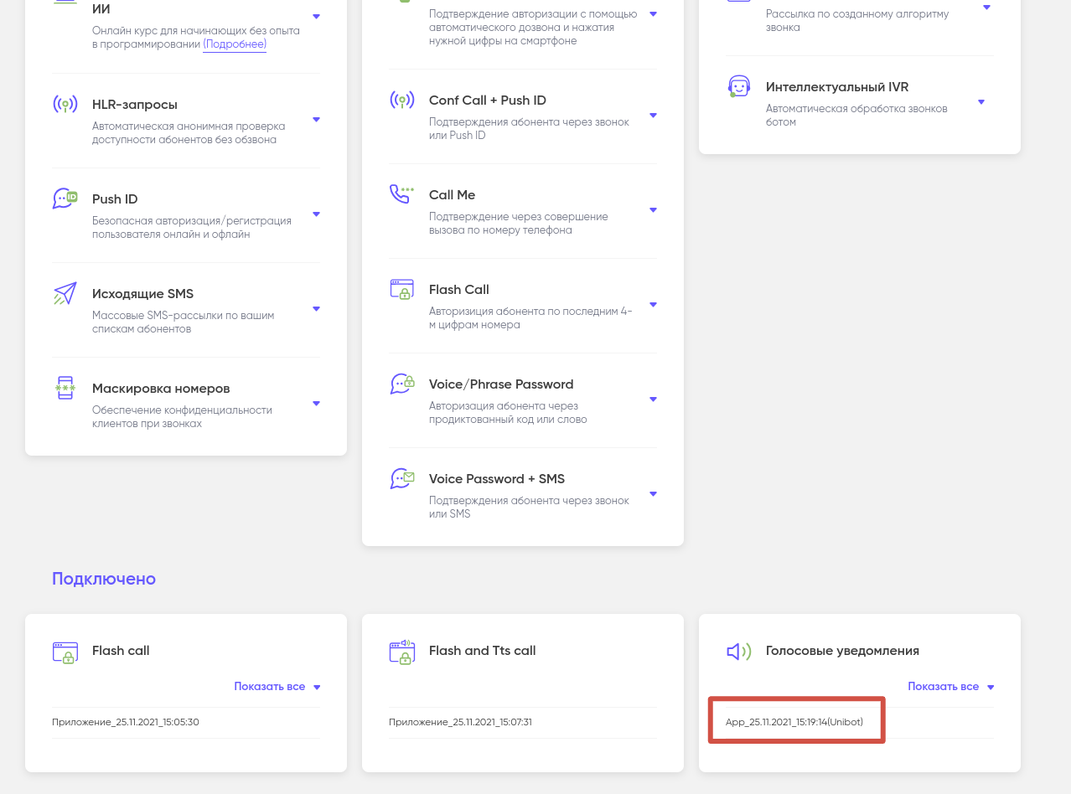Click the Исходящие SMS paper plane icon
The image size is (1071, 794).
[65, 294]
